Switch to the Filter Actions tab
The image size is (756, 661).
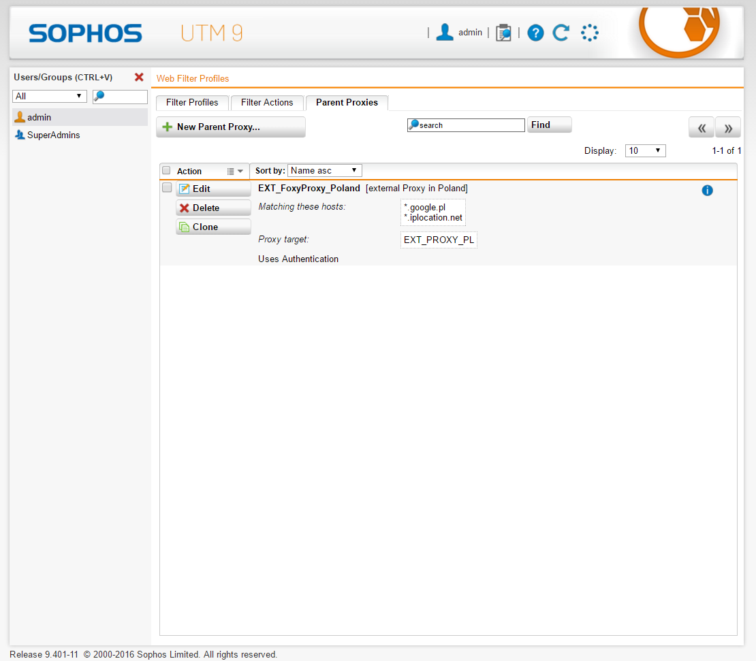point(267,102)
